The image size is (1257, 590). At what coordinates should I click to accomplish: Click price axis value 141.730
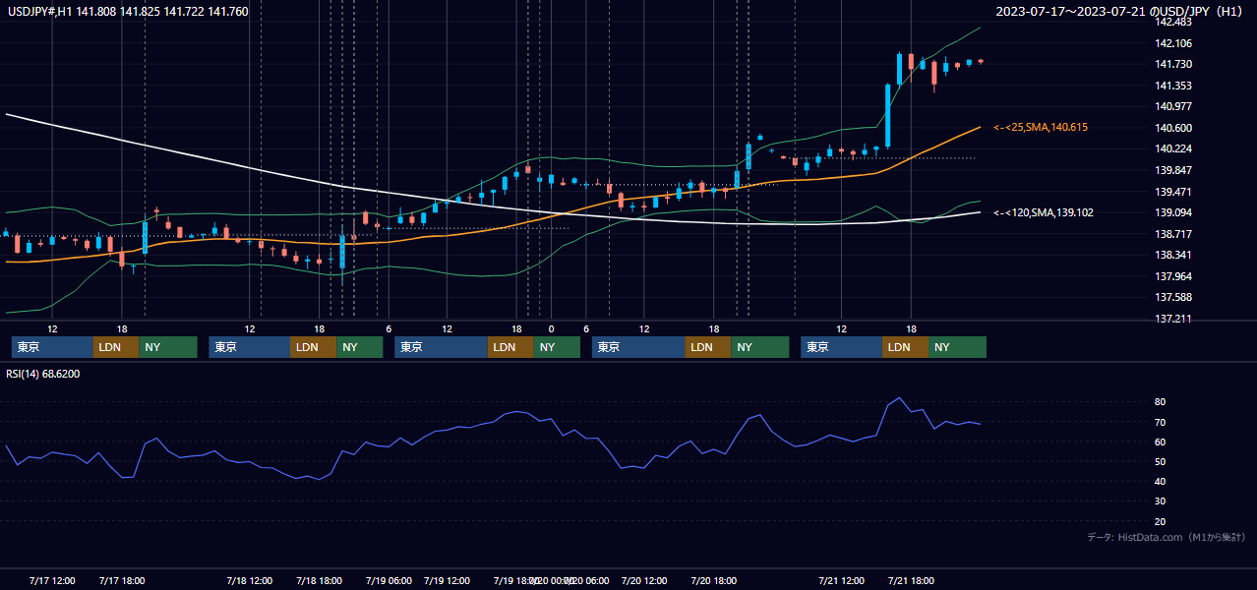(1173, 65)
